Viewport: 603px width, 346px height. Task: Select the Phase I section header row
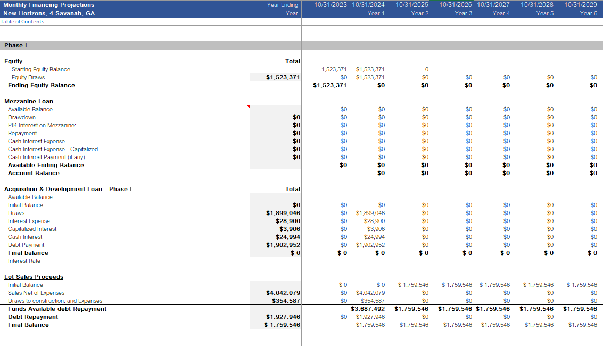tap(16, 45)
